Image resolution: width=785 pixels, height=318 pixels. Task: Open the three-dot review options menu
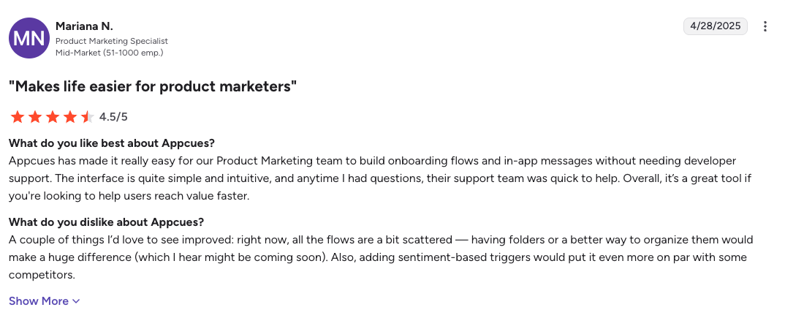click(x=765, y=26)
